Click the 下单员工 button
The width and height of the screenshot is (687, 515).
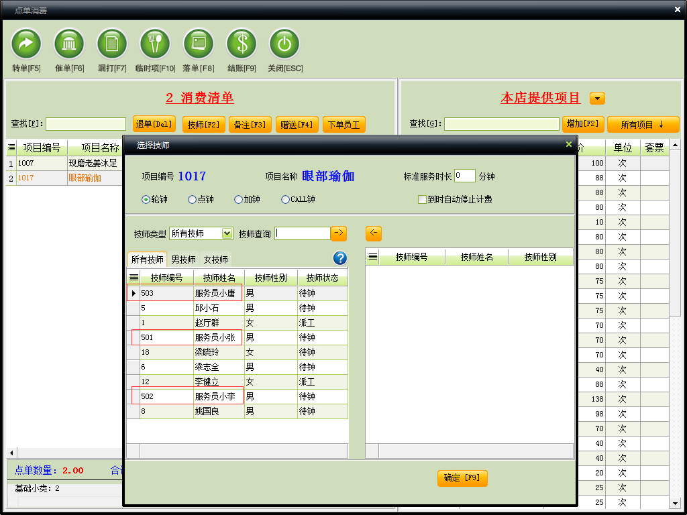pos(344,125)
